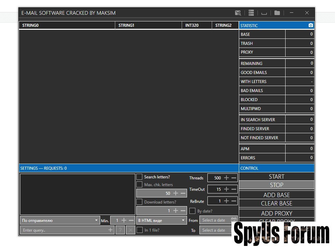
Task: Click the mail search icon in title bar
Action: coord(238,13)
